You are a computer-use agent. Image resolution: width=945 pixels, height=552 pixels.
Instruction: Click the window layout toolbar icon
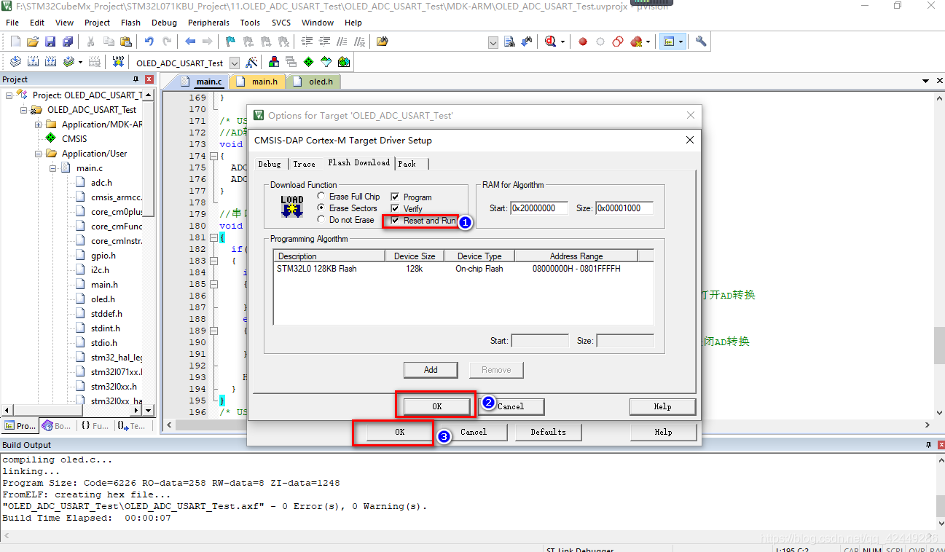point(668,42)
